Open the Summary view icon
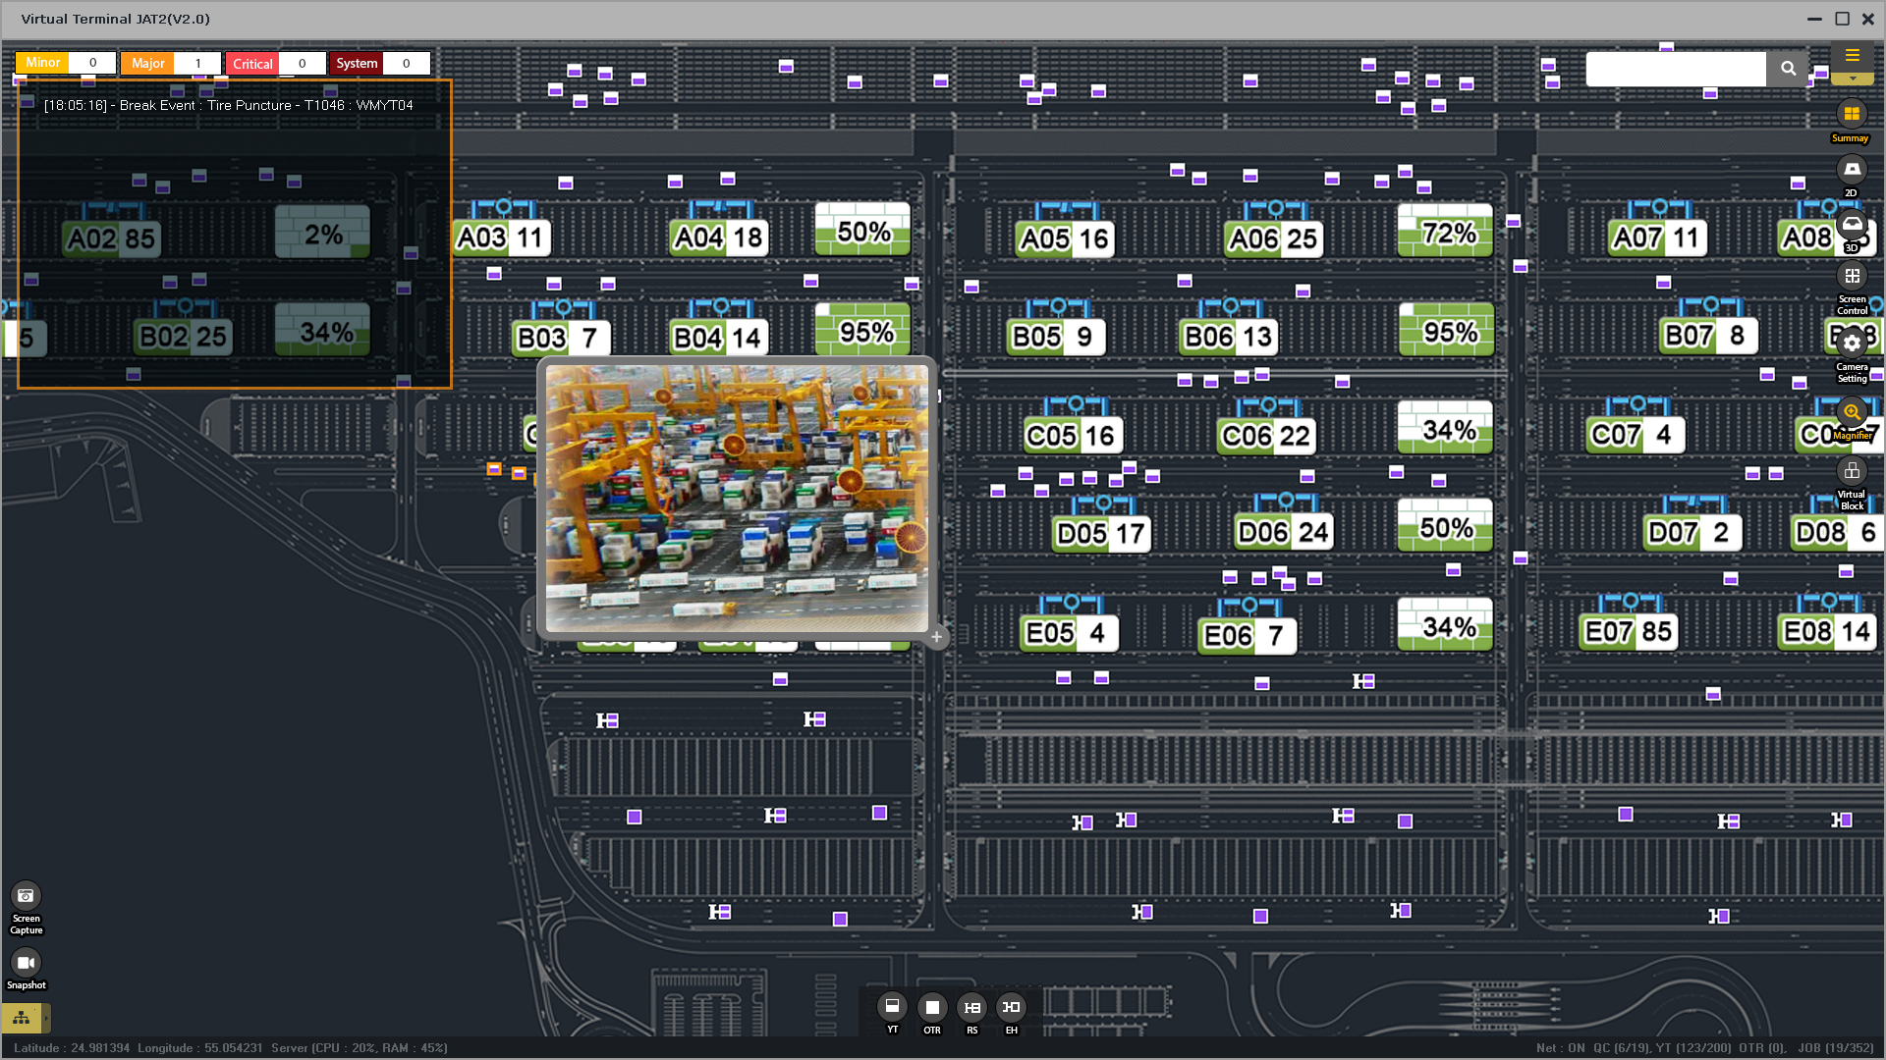The height and width of the screenshot is (1060, 1886). click(1852, 115)
